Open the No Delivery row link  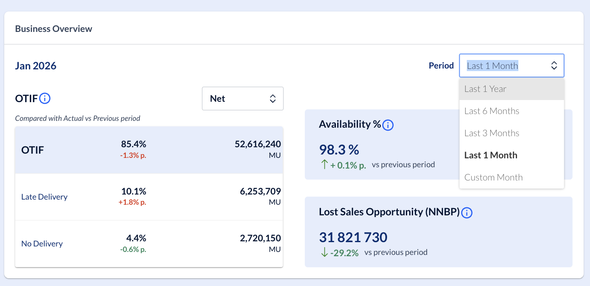coord(42,244)
